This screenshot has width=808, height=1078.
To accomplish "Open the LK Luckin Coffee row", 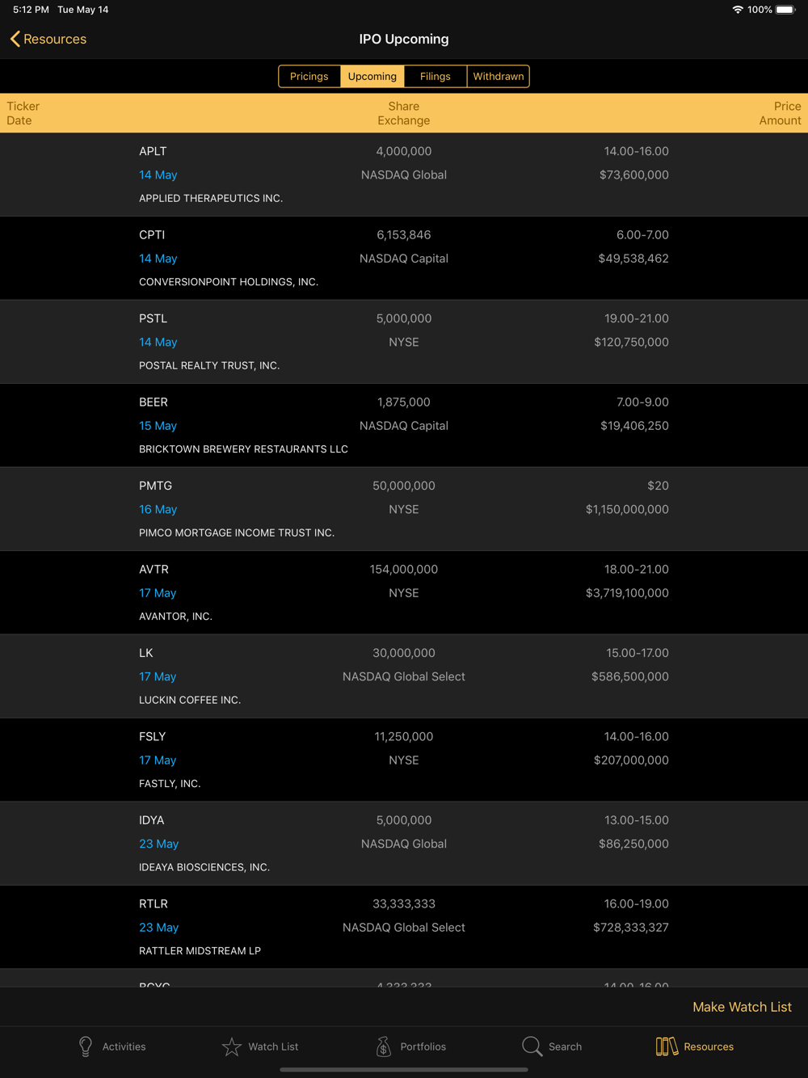I will [x=404, y=676].
